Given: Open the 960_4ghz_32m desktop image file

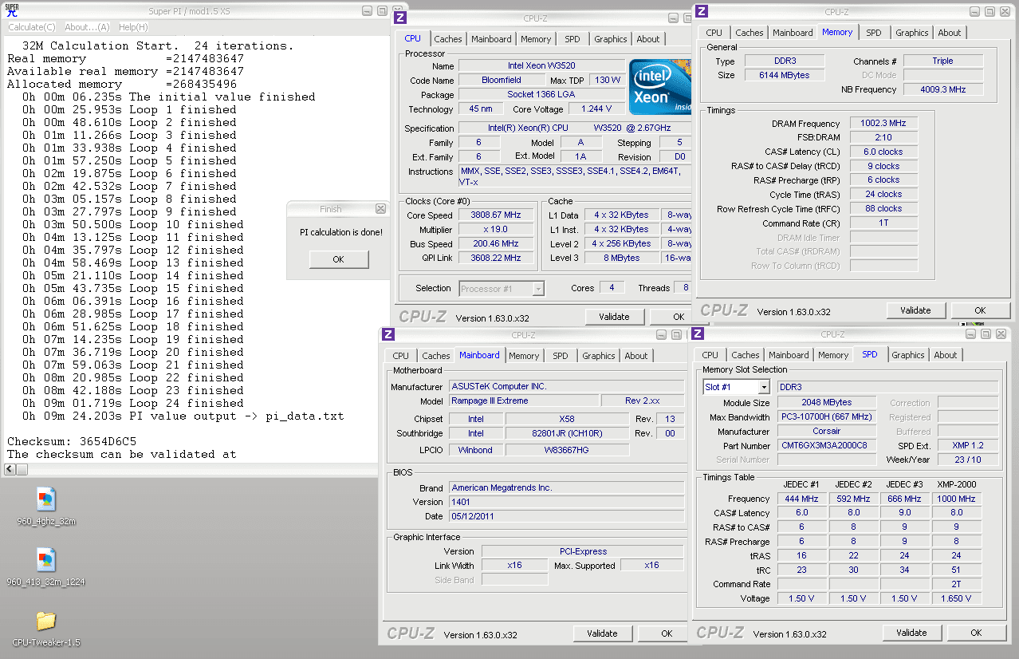Looking at the screenshot, I should [x=46, y=506].
